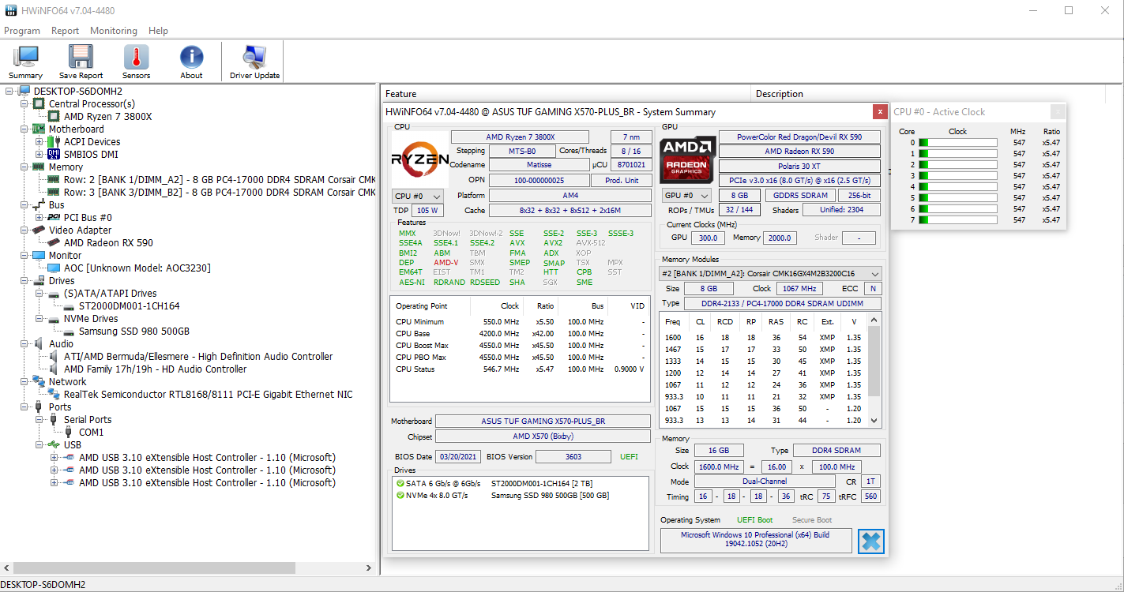The image size is (1124, 592).
Task: Open the Report menu
Action: (65, 31)
